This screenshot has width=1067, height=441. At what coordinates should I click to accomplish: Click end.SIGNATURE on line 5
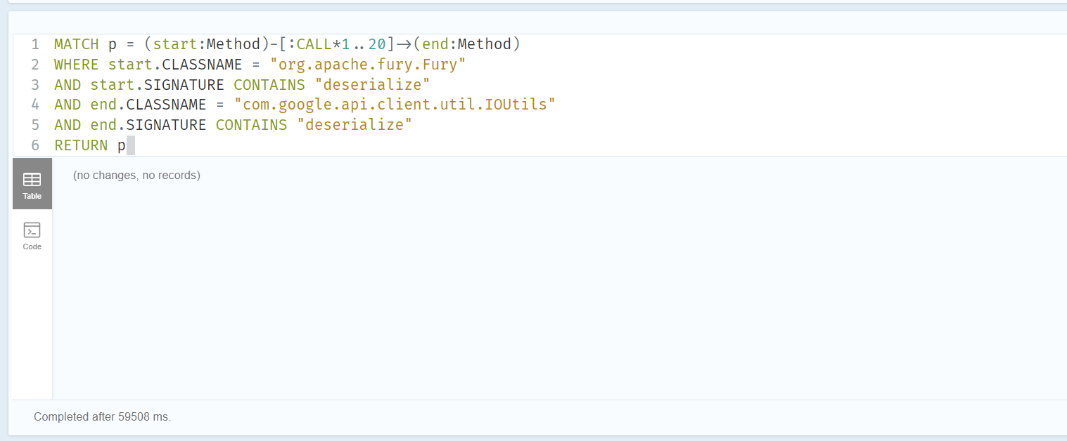coord(148,126)
